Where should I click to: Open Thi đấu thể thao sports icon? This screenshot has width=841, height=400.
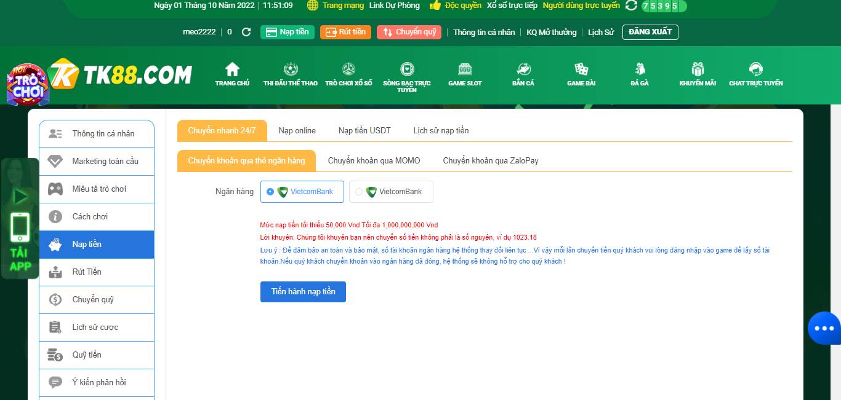pos(291,69)
